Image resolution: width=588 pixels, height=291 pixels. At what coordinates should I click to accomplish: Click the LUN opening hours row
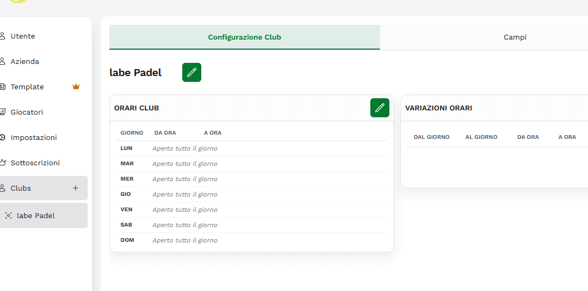pyautogui.click(x=251, y=148)
